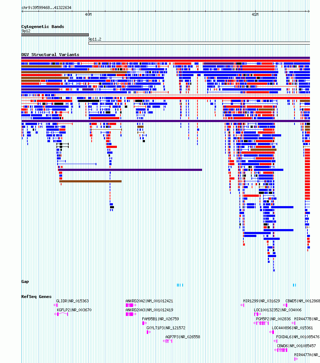320x363 pixels.
Task: Click the Gap track title
Action: (x=25, y=282)
